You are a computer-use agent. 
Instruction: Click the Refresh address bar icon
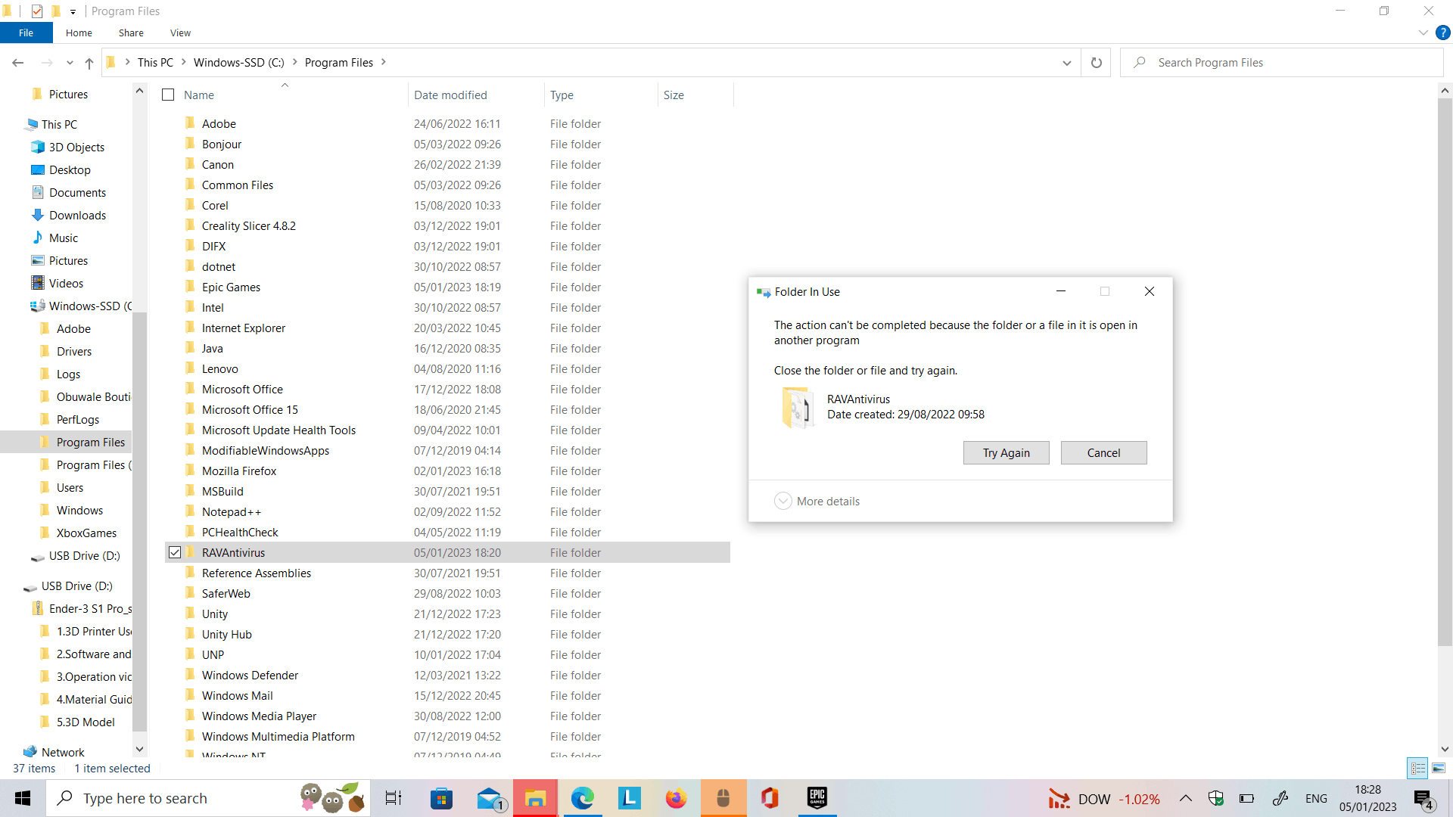1096,63
